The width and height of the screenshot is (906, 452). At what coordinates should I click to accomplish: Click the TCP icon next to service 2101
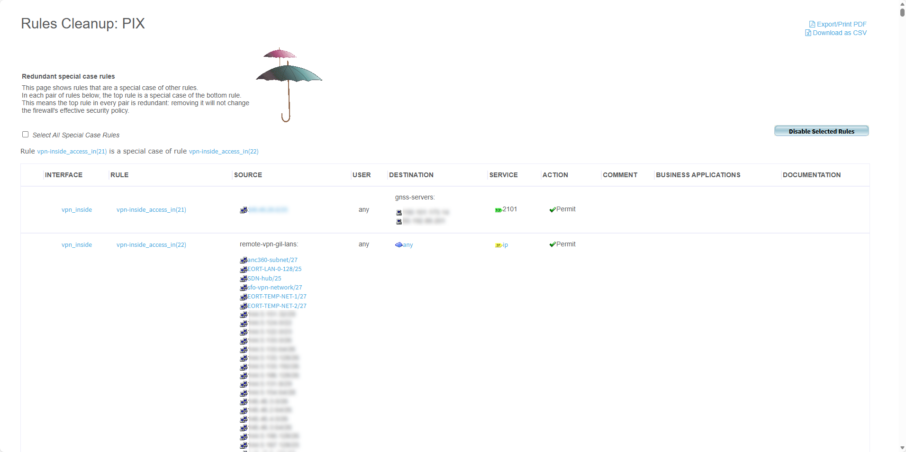[x=498, y=210]
